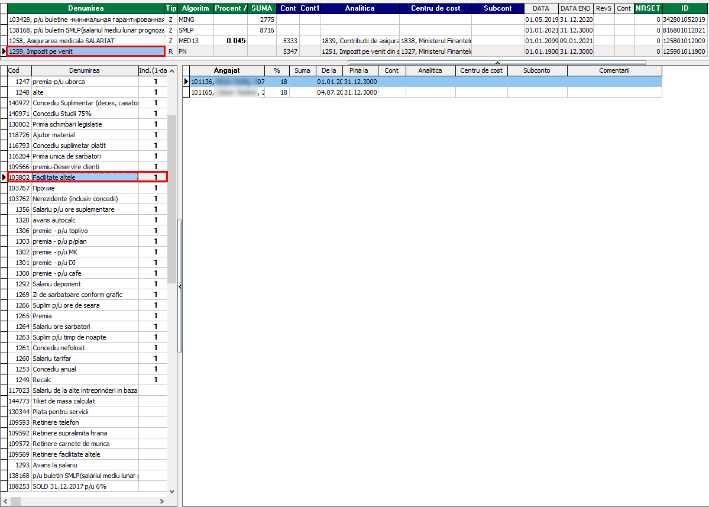The width and height of the screenshot is (709, 507).
Task: Click the vertical scrollbar thumb of the Cod list
Action: click(172, 199)
